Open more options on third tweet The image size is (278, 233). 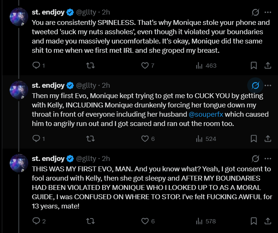(x=268, y=158)
